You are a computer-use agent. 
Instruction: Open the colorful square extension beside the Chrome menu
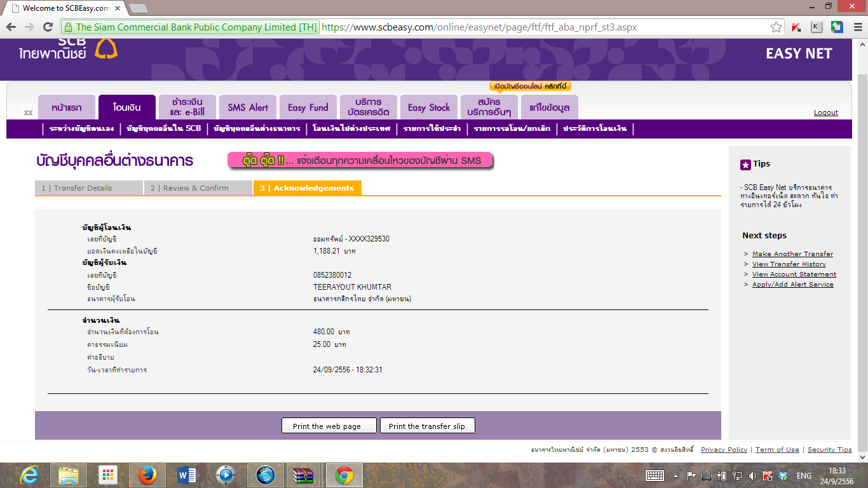(x=837, y=27)
